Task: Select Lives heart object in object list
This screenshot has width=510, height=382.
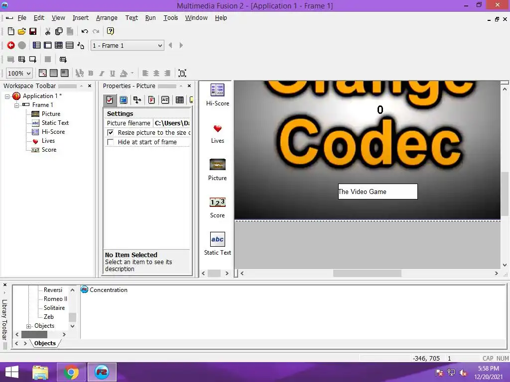Action: (218, 133)
